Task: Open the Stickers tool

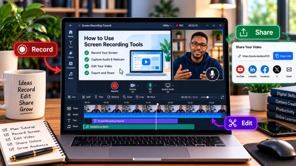Action: tap(113, 97)
